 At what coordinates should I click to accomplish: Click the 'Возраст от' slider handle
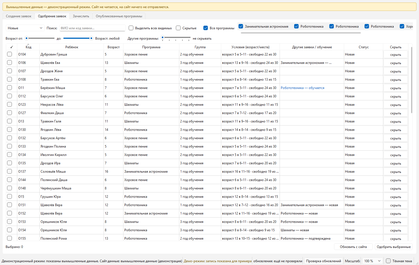[x=27, y=38]
